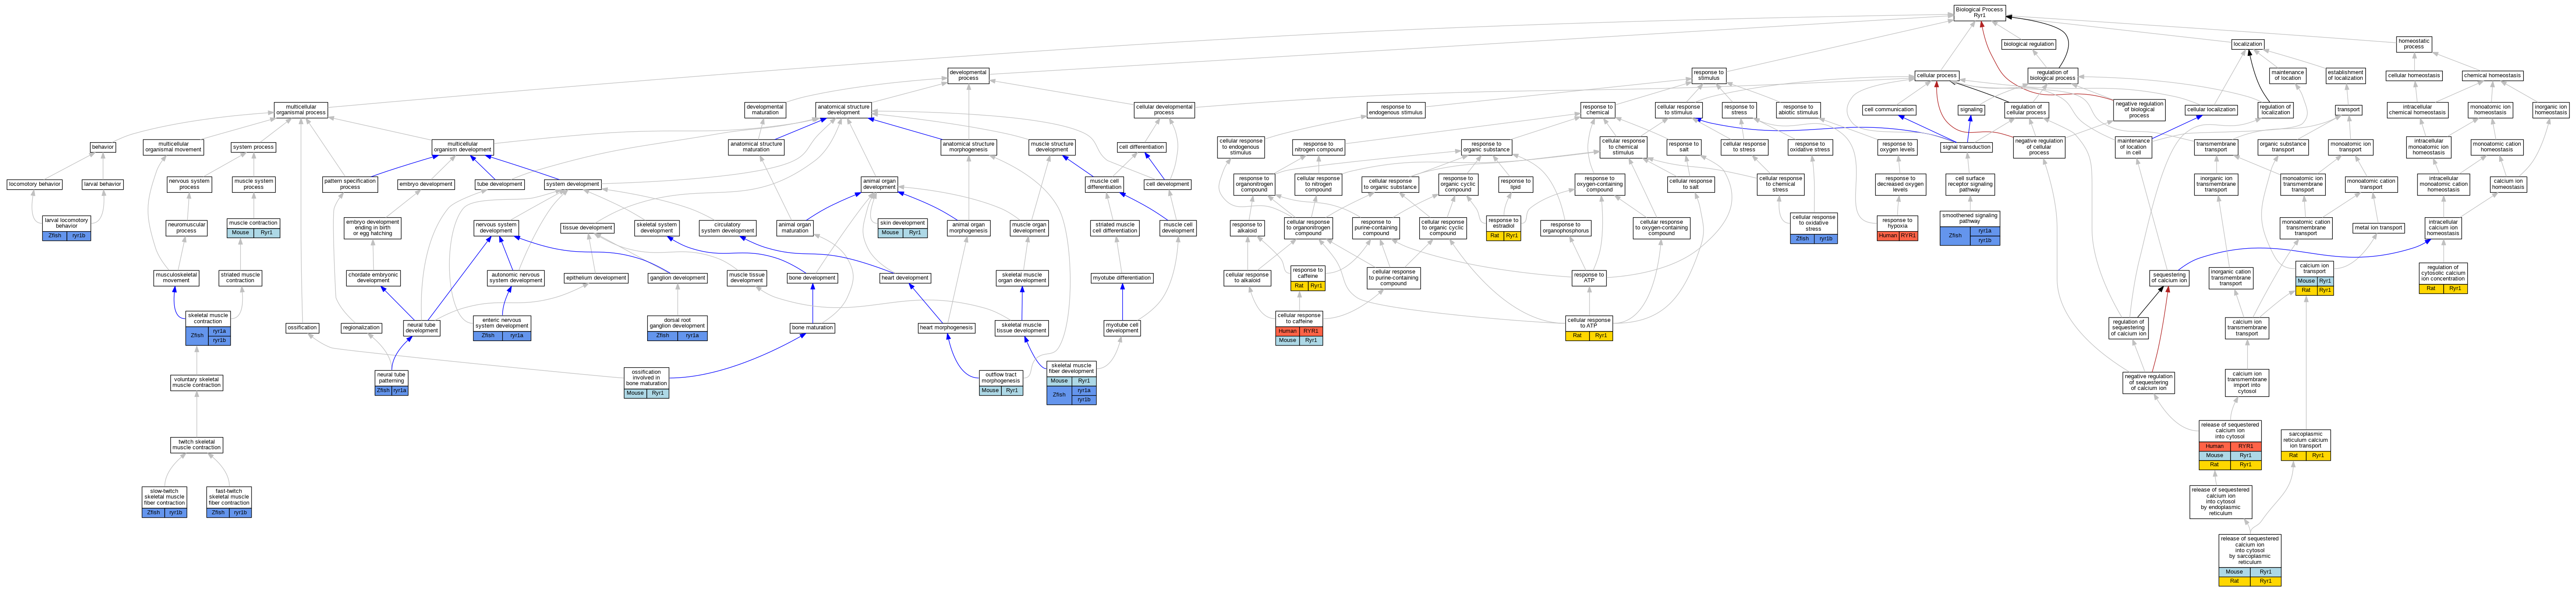Select the 'enteric nervous system development' node

(x=502, y=328)
